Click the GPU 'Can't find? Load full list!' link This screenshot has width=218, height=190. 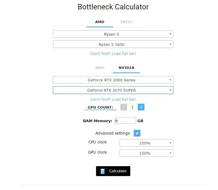113,99
